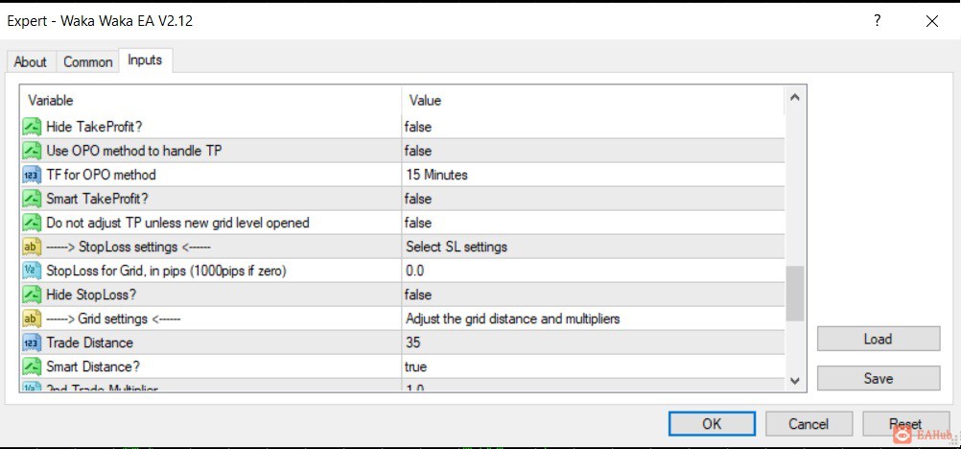Screen dimensions: 961x449
Task: Select the Inputs tab
Action: tap(145, 60)
